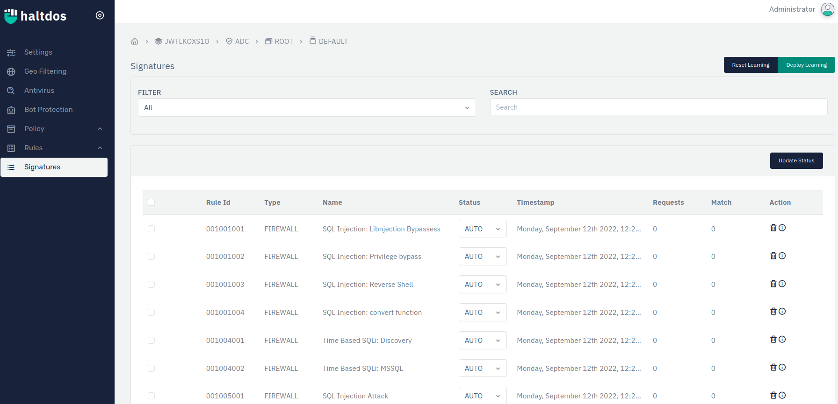838x404 pixels.
Task: Click the Requests column header
Action: (668, 202)
